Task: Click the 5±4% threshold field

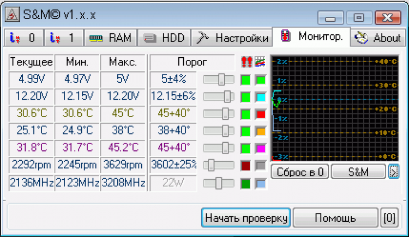Action: pyautogui.click(x=173, y=79)
